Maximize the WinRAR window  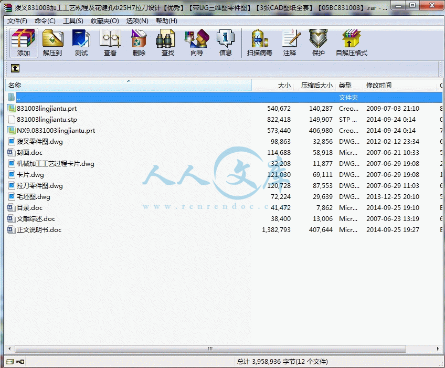[x=412, y=6]
